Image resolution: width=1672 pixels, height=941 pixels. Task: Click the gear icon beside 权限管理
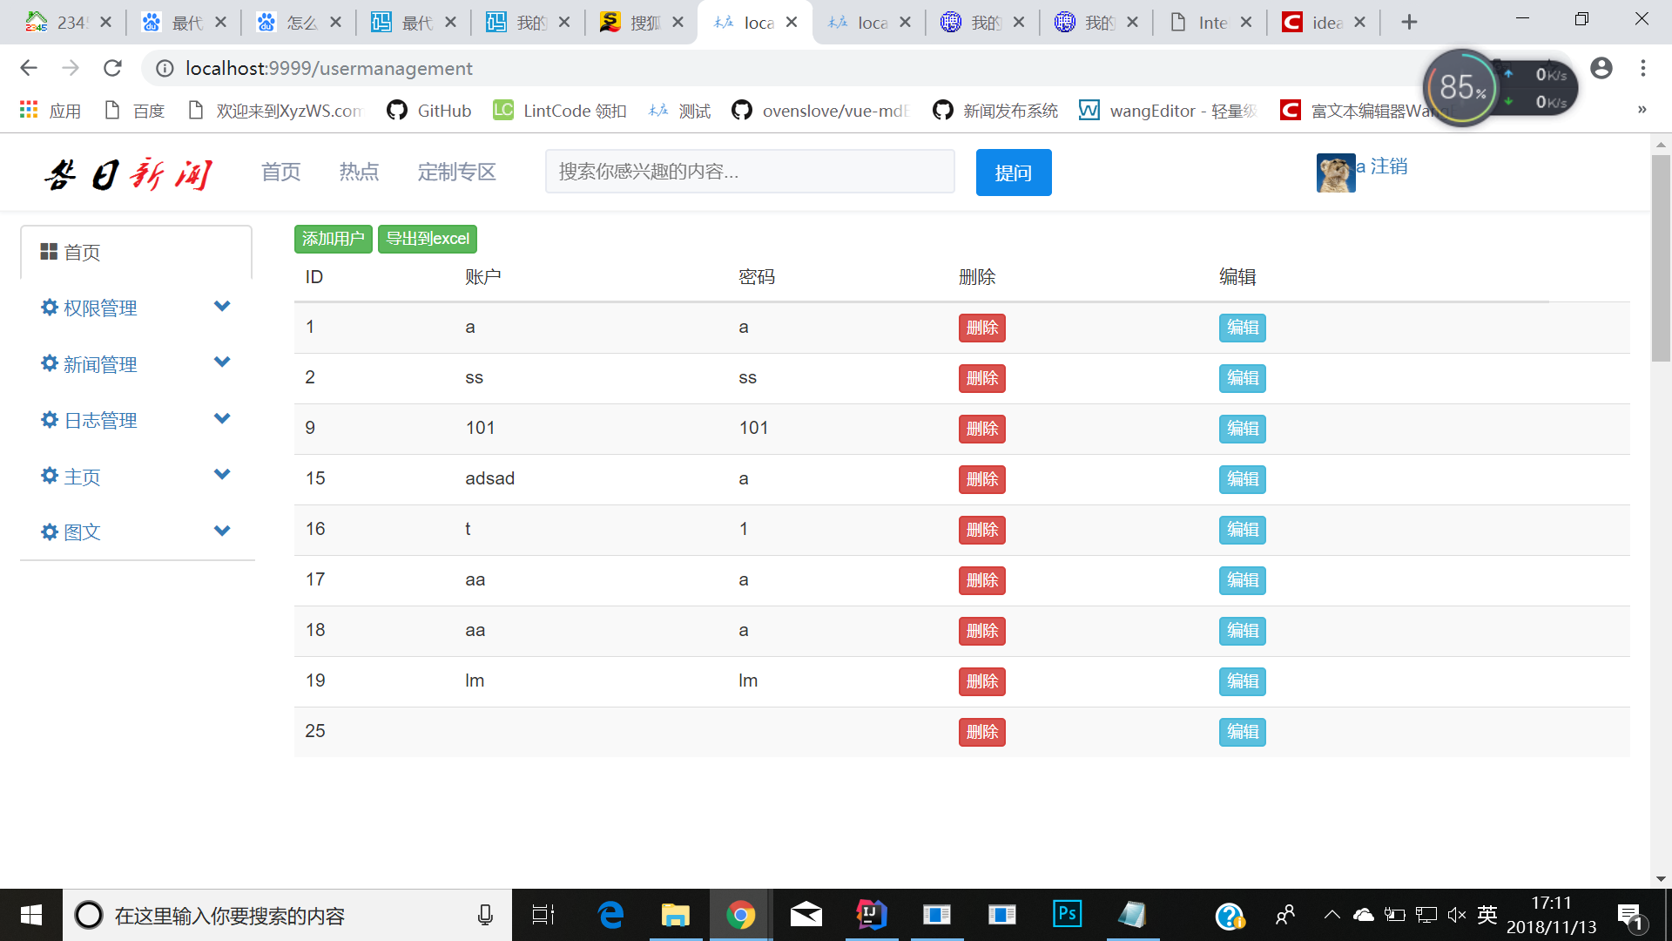coord(50,308)
